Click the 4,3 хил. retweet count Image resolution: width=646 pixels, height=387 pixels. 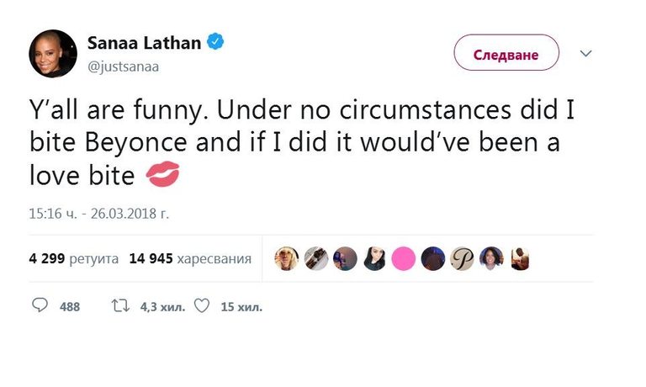[160, 307]
